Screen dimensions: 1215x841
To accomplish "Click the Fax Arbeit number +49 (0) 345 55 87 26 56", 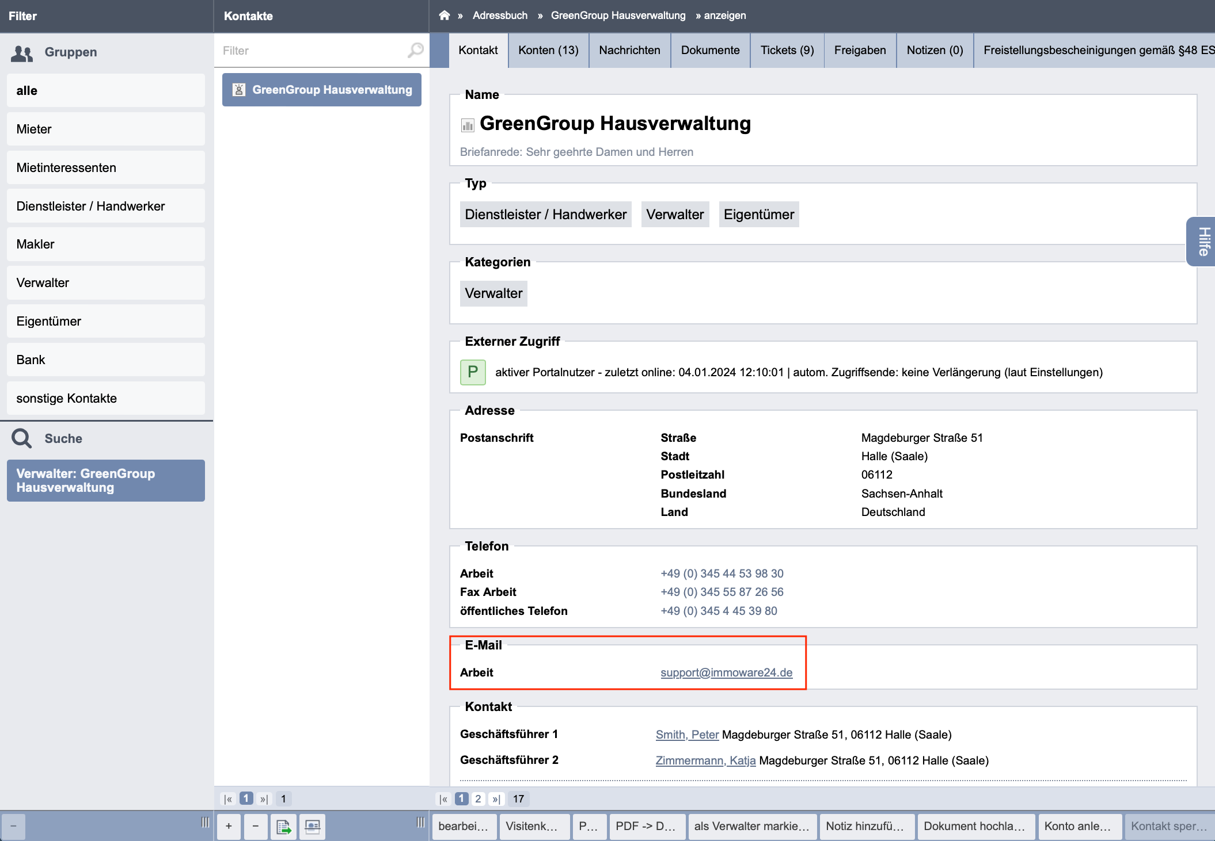I will point(722,592).
